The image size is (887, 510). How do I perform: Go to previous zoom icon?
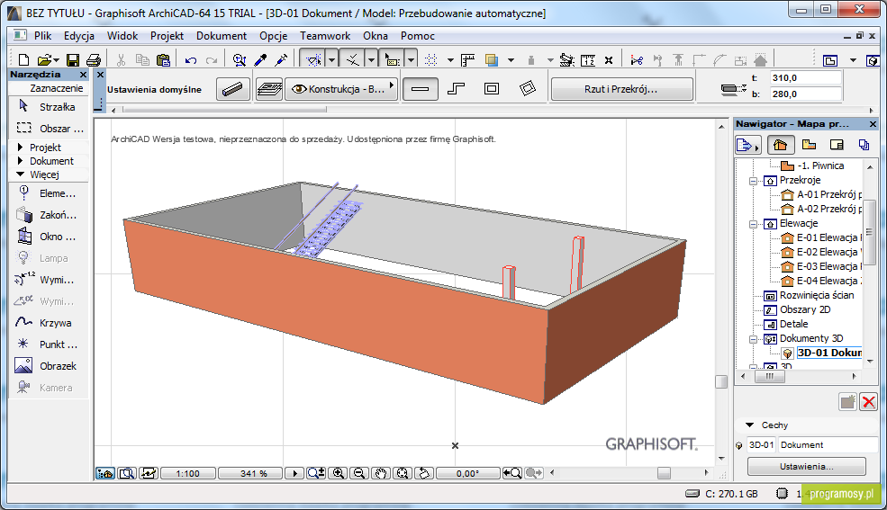click(x=512, y=473)
